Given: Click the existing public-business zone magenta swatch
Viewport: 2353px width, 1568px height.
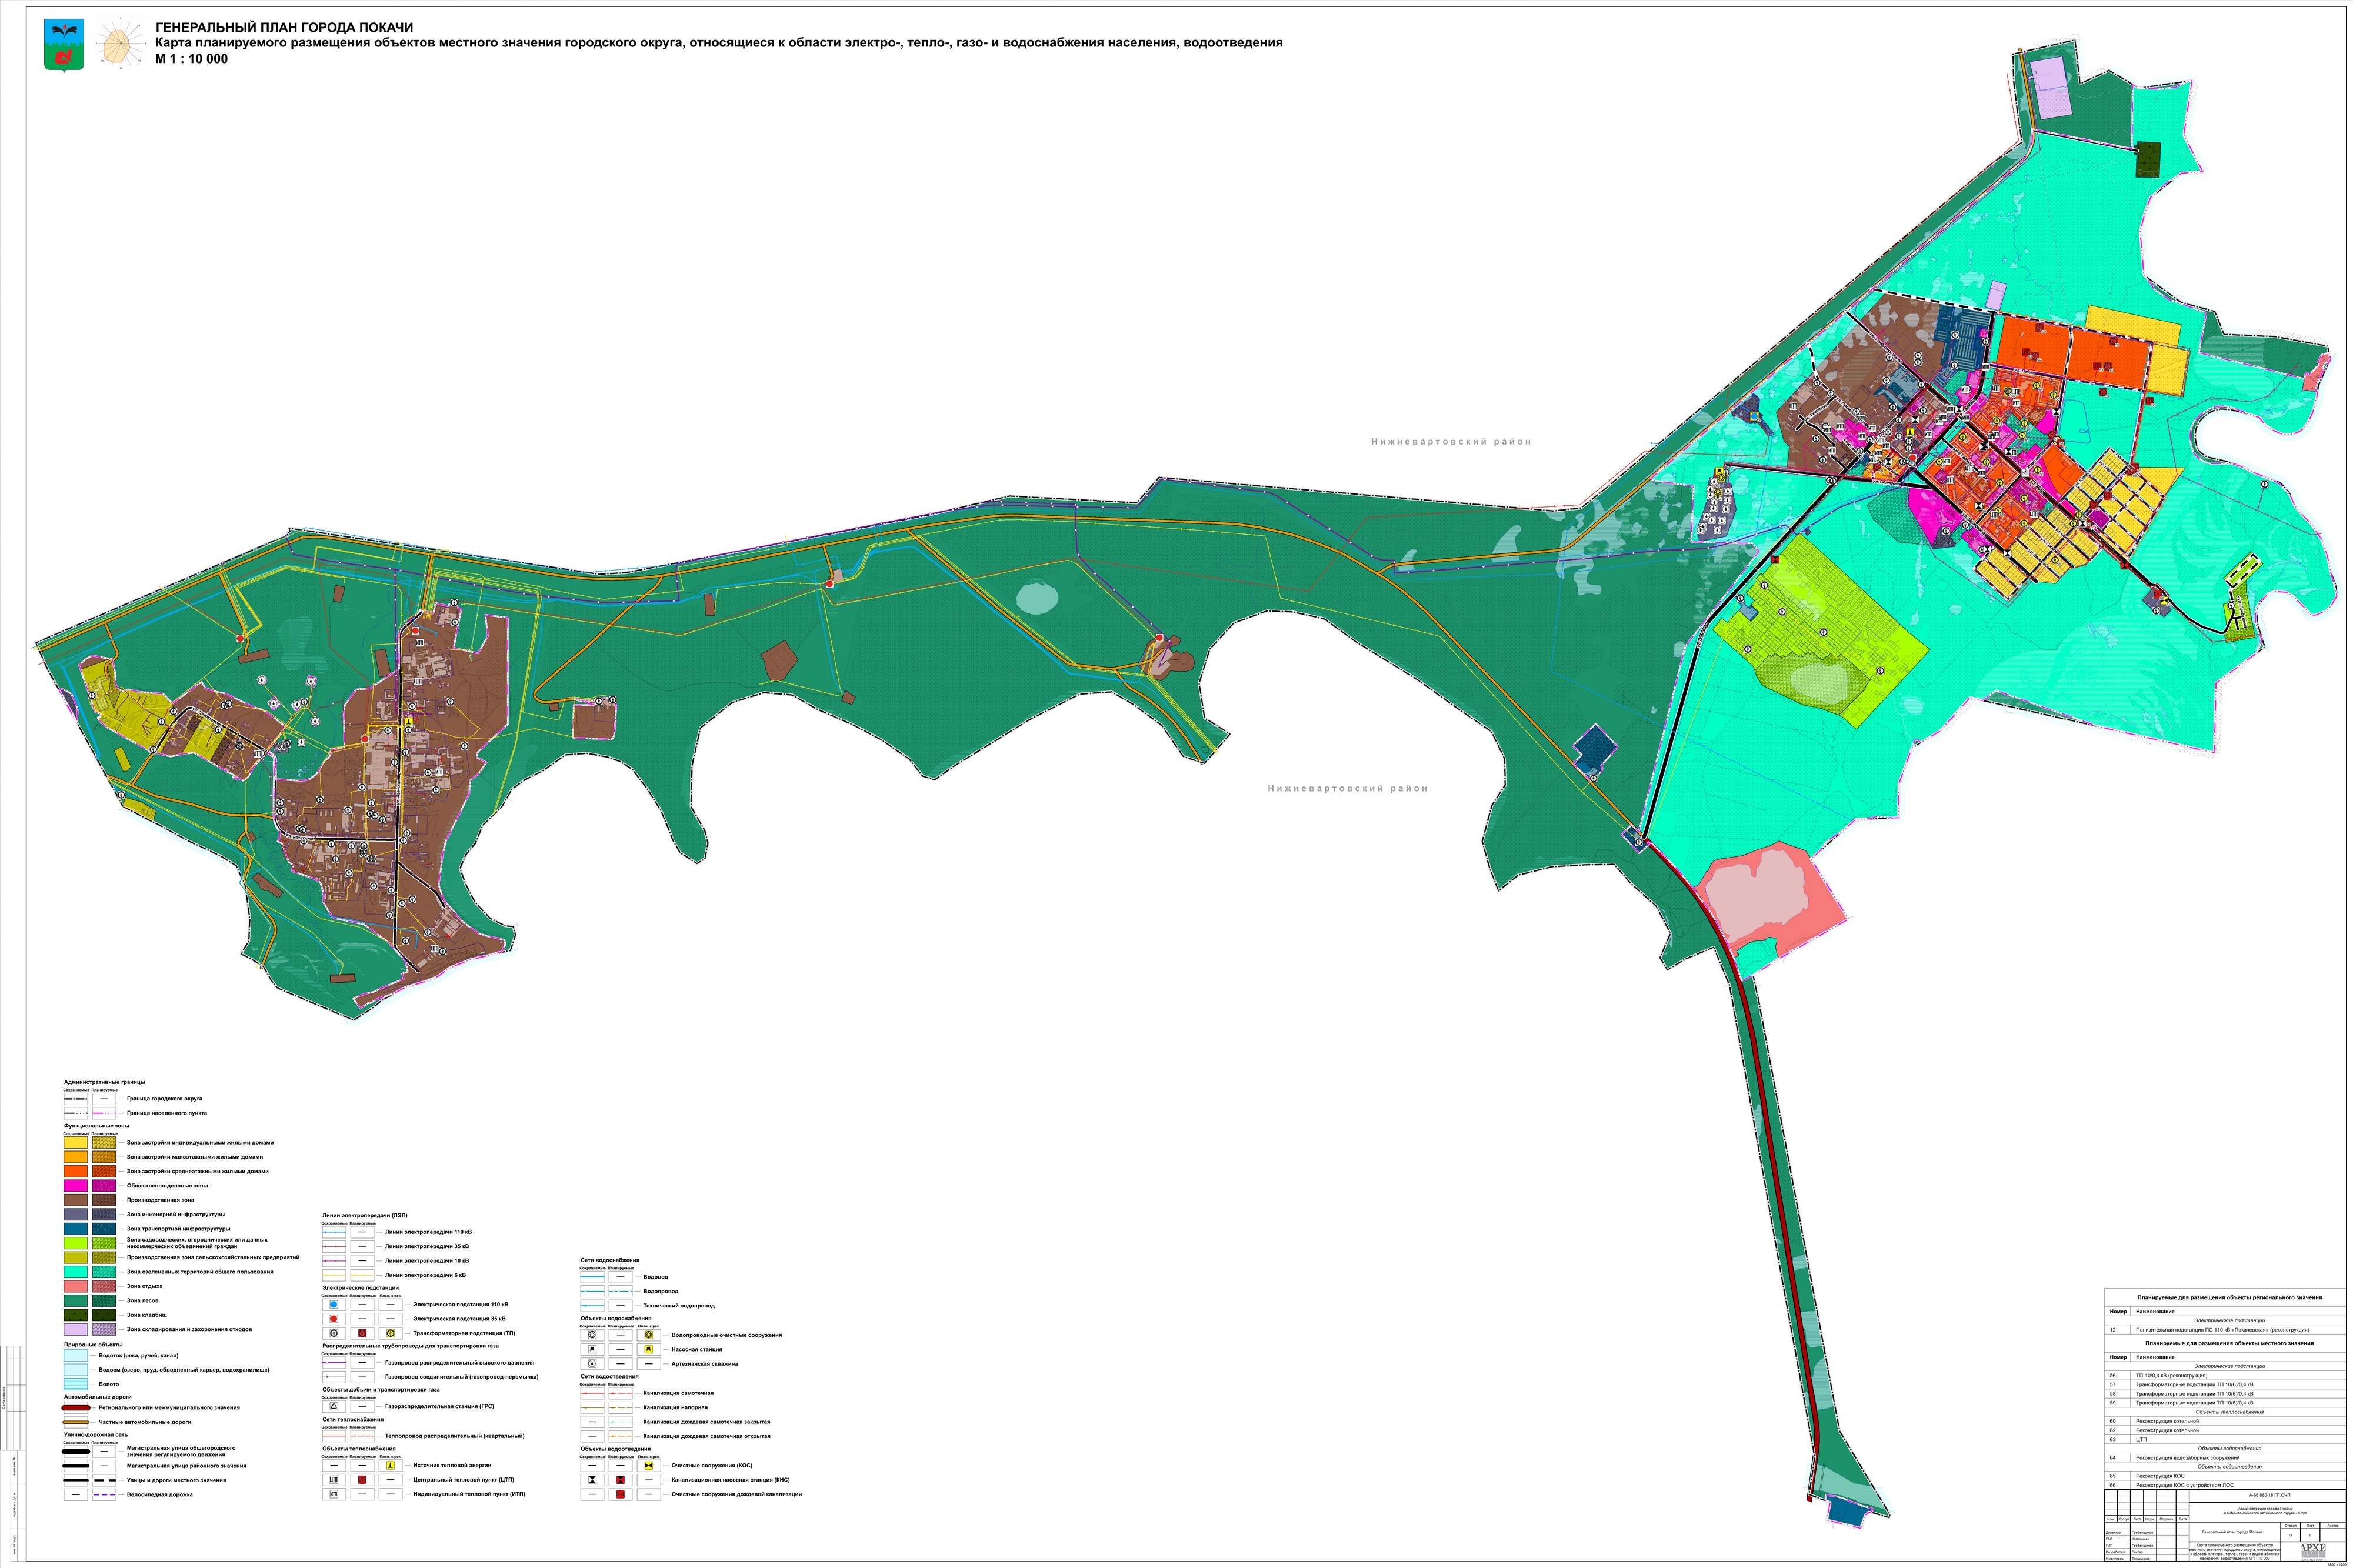Looking at the screenshot, I should click(75, 1185).
